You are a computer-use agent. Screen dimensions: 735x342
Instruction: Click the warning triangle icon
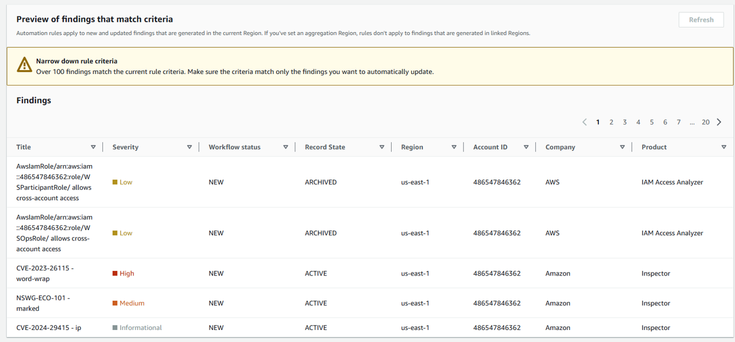[x=24, y=64]
